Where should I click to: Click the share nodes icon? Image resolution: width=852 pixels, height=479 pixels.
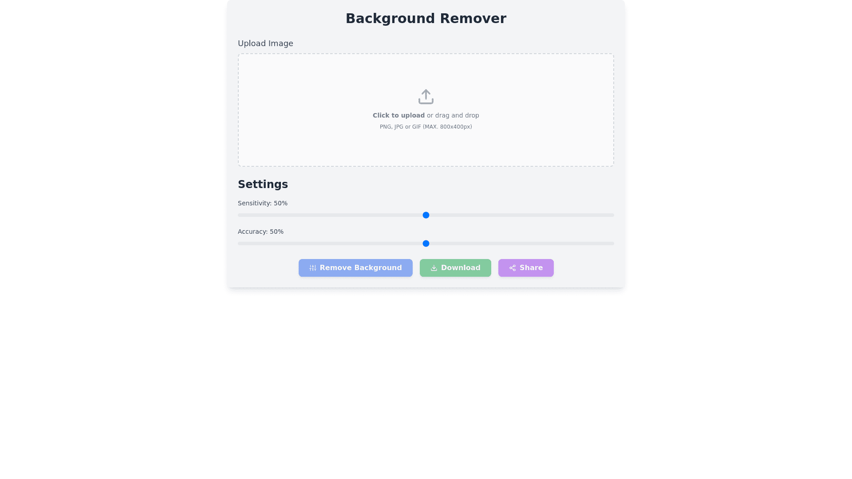[513, 268]
